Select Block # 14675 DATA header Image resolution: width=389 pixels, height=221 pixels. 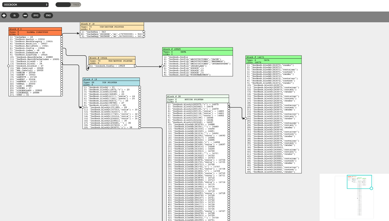(274, 60)
